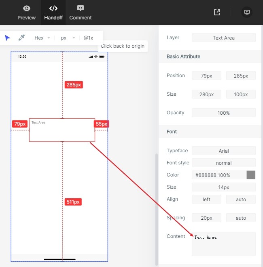Click the Typeface value Arial
Screen dimensions: 263x267
pyautogui.click(x=224, y=151)
